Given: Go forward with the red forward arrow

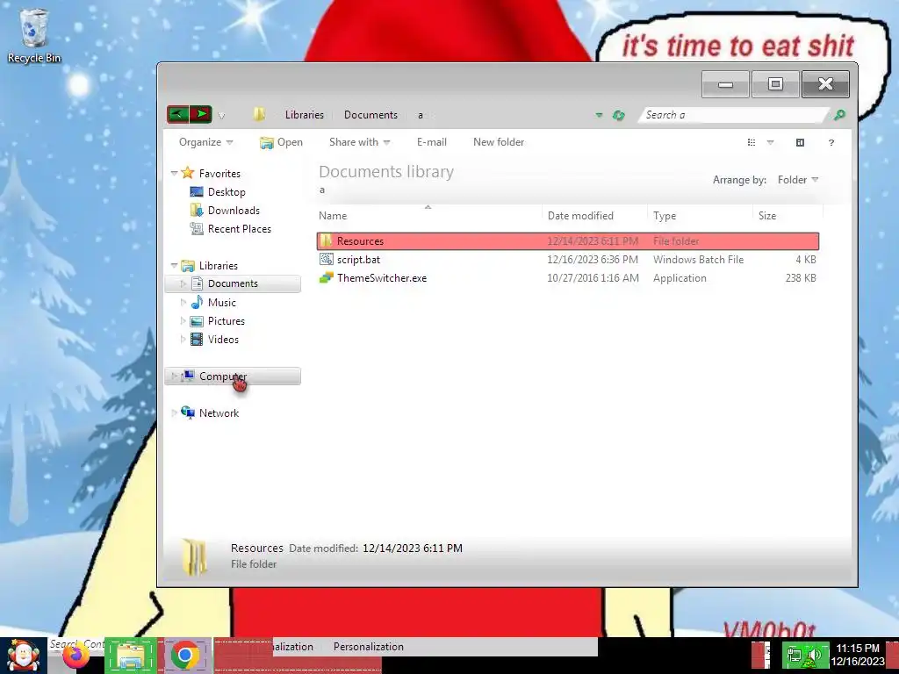Looking at the screenshot, I should (x=201, y=114).
